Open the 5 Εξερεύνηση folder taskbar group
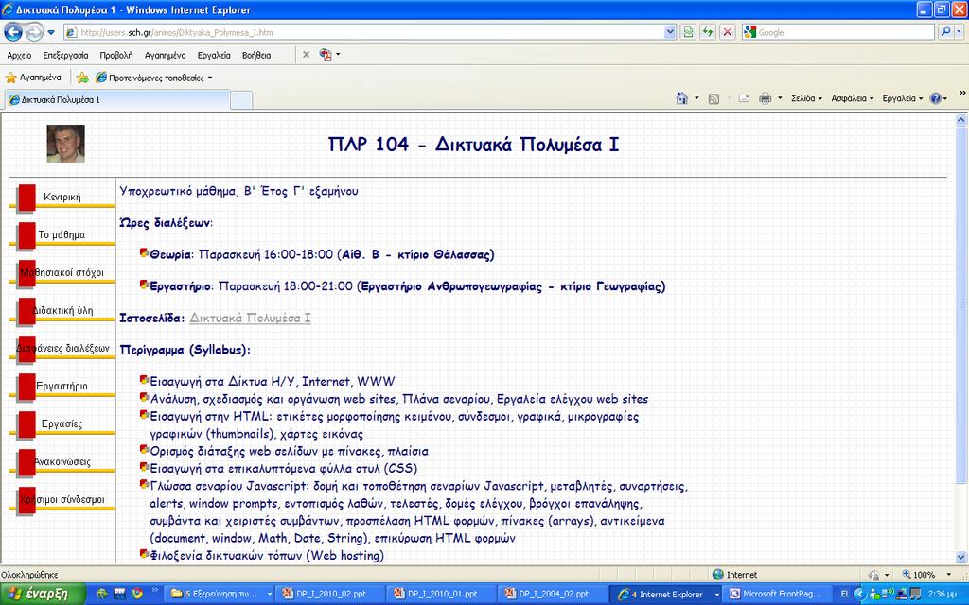This screenshot has height=605, width=969. pyautogui.click(x=221, y=594)
